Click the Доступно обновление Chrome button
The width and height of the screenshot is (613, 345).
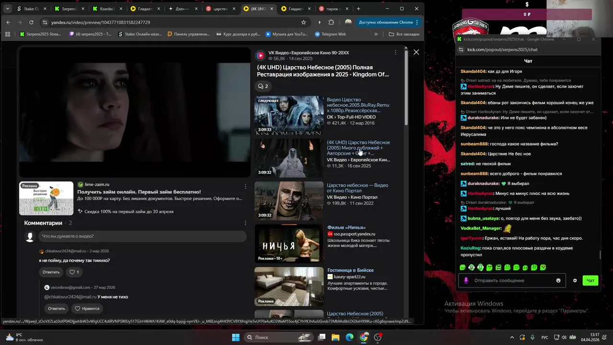(388, 22)
